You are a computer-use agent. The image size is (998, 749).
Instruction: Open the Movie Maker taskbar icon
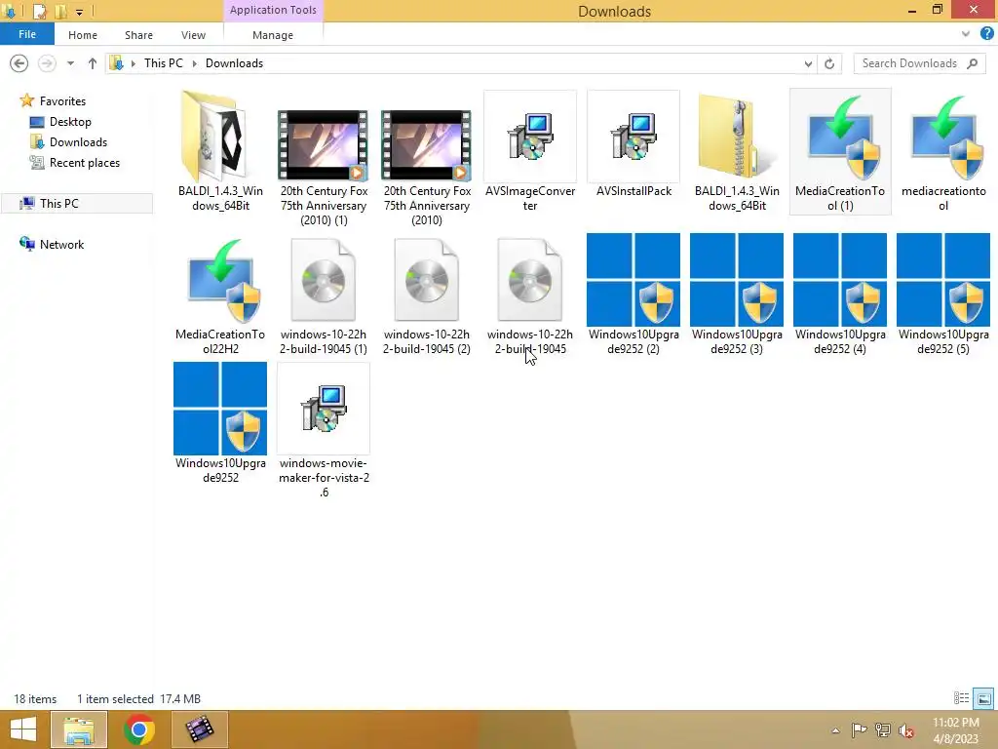click(199, 729)
